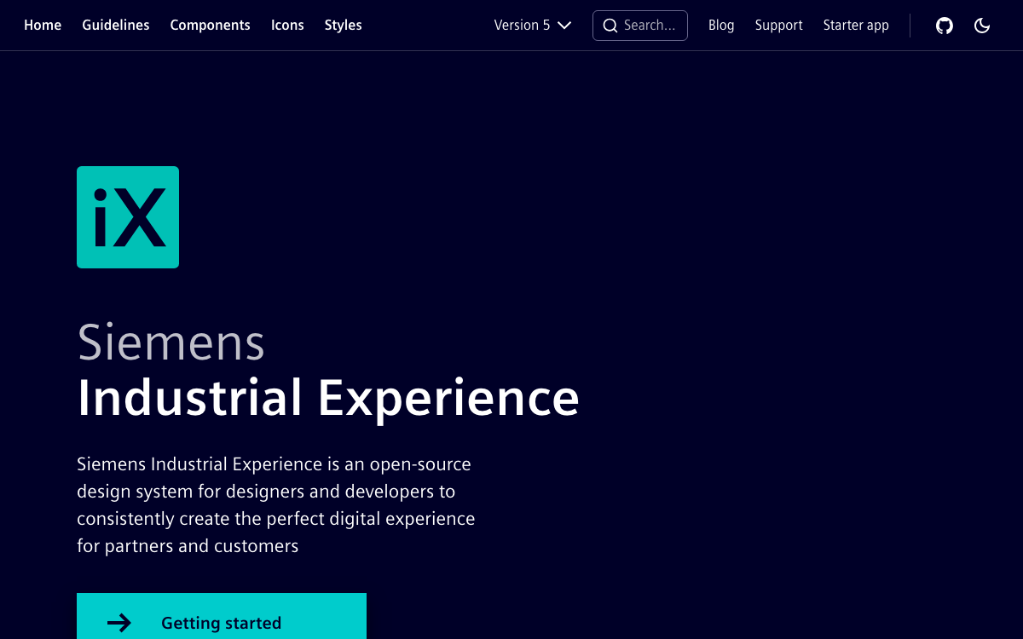This screenshot has height=639, width=1023.
Task: Open the Support page
Action: point(779,26)
